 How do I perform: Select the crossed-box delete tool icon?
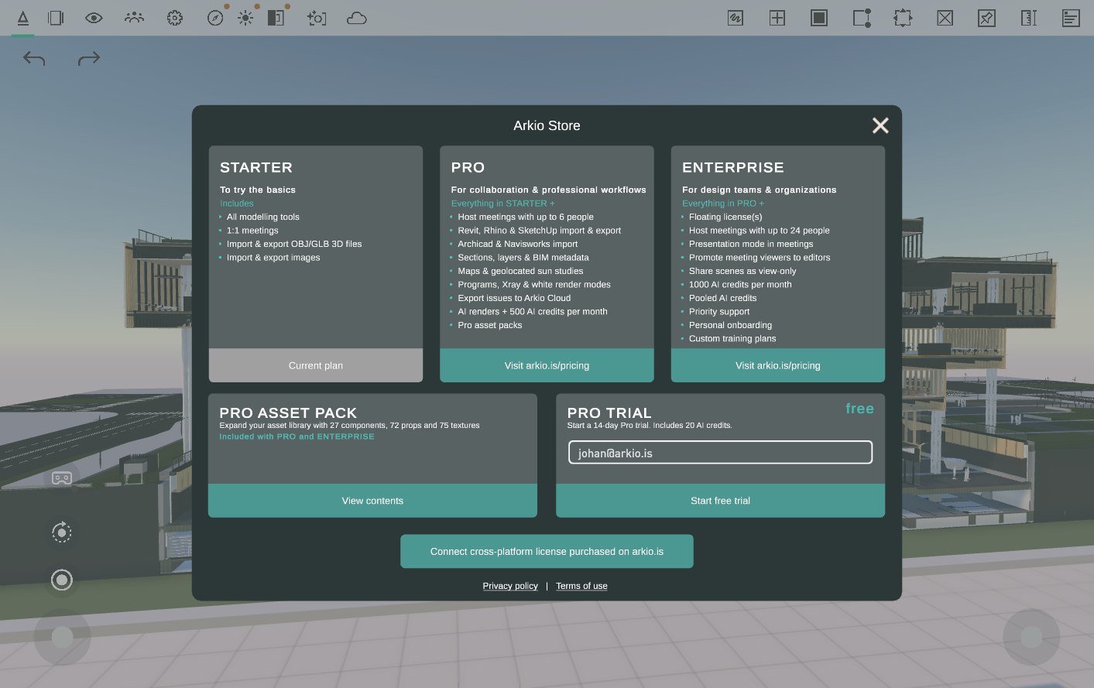pyautogui.click(x=945, y=18)
